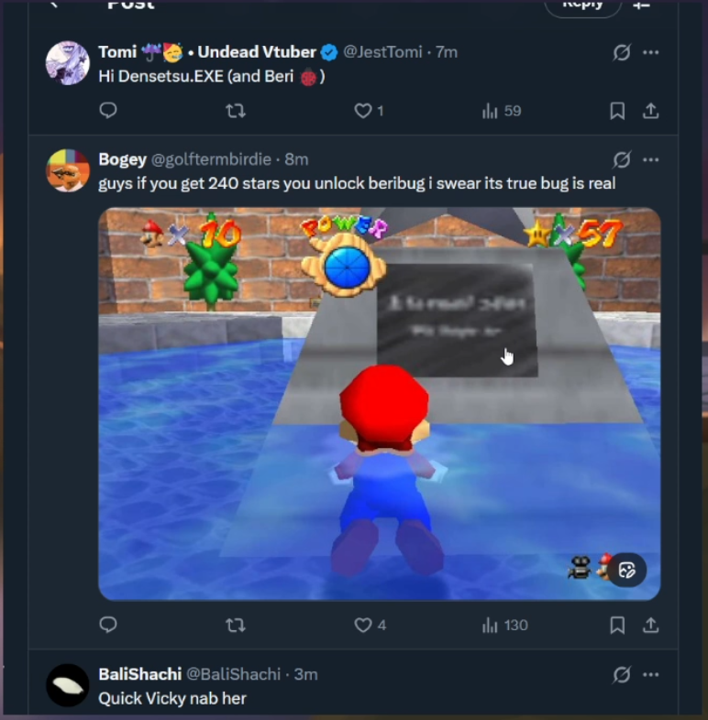Screen dimensions: 708x720
Task: View analytics showing 59 views
Action: point(502,111)
